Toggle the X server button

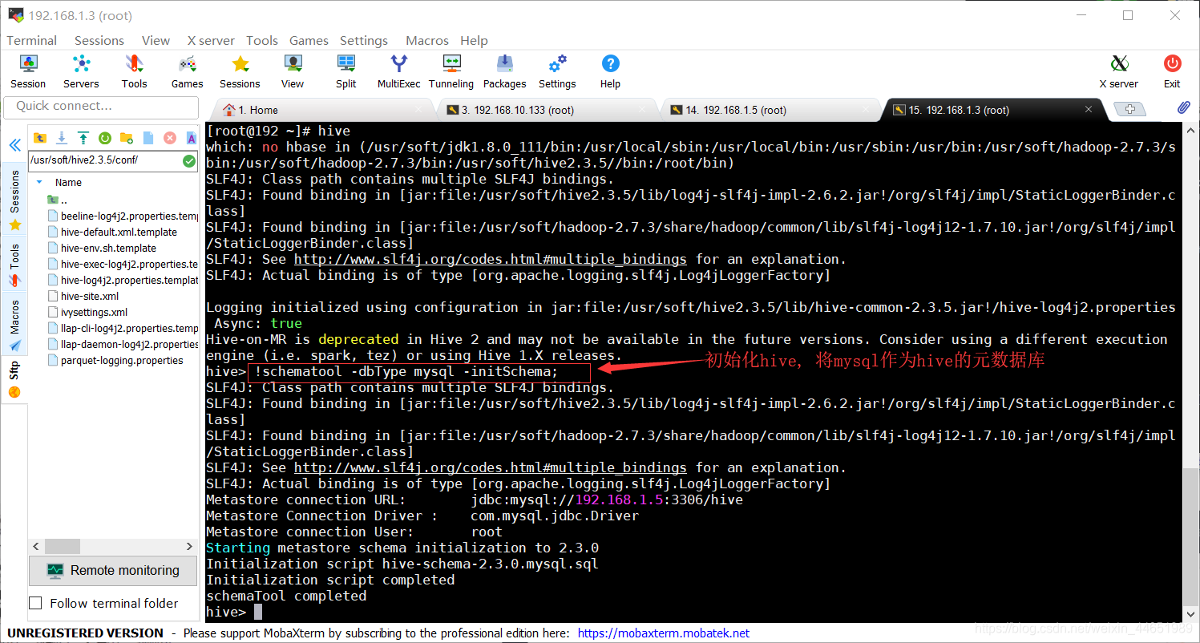click(1118, 71)
